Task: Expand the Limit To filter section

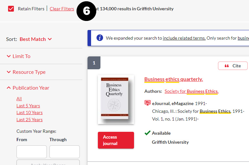Action: tap(21, 56)
